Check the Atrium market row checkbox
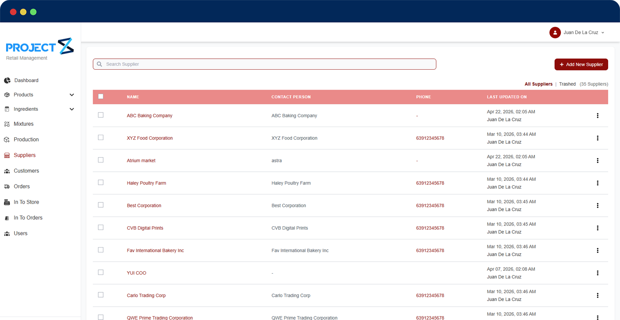This screenshot has width=620, height=320. (x=101, y=160)
